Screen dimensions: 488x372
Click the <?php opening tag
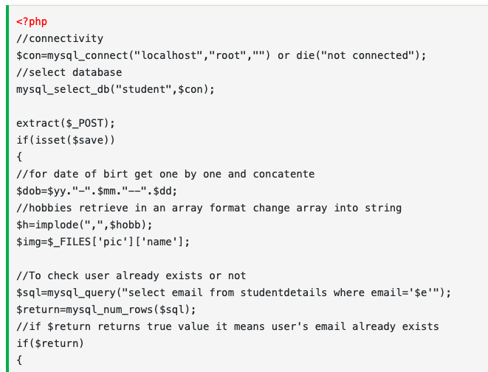click(x=31, y=21)
